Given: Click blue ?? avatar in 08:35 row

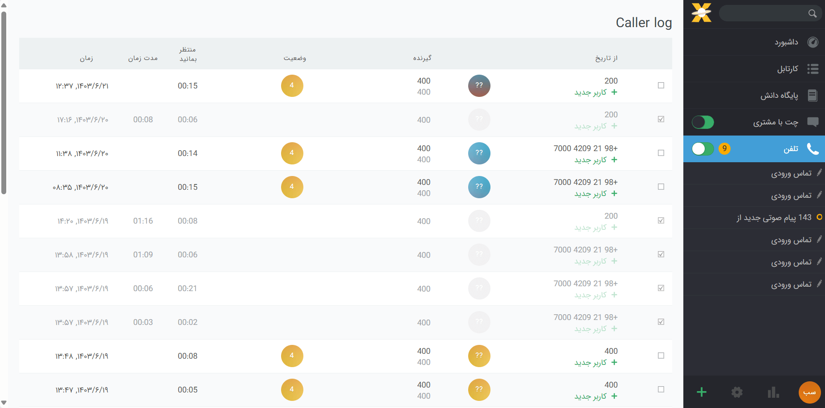Looking at the screenshot, I should coord(479,187).
